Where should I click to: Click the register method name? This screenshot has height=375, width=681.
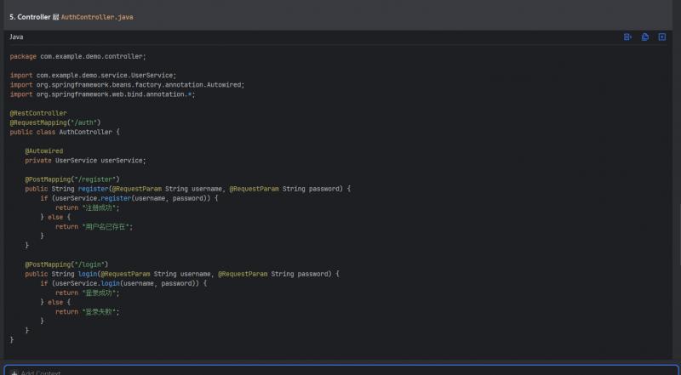coord(94,189)
